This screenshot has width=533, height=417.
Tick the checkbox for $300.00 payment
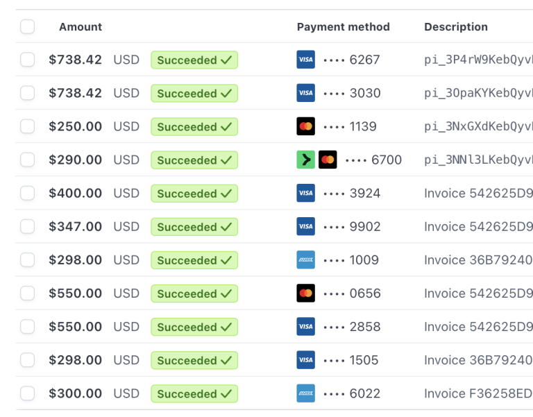click(x=28, y=393)
